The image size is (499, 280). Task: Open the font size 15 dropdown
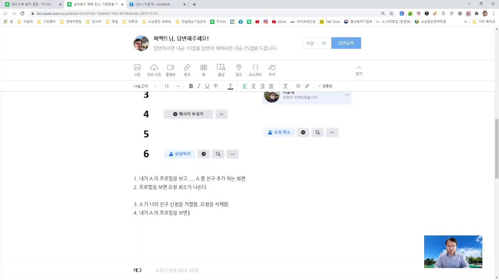pos(172,86)
